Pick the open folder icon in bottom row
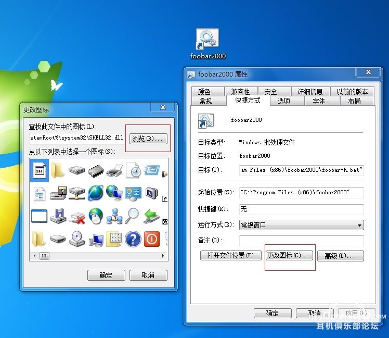This screenshot has height=338, width=389. pyautogui.click(x=38, y=239)
